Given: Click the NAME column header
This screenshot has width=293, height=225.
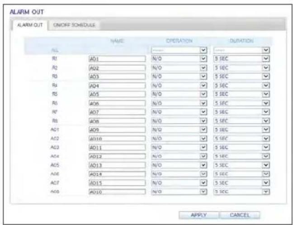Looking at the screenshot, I should tap(117, 41).
